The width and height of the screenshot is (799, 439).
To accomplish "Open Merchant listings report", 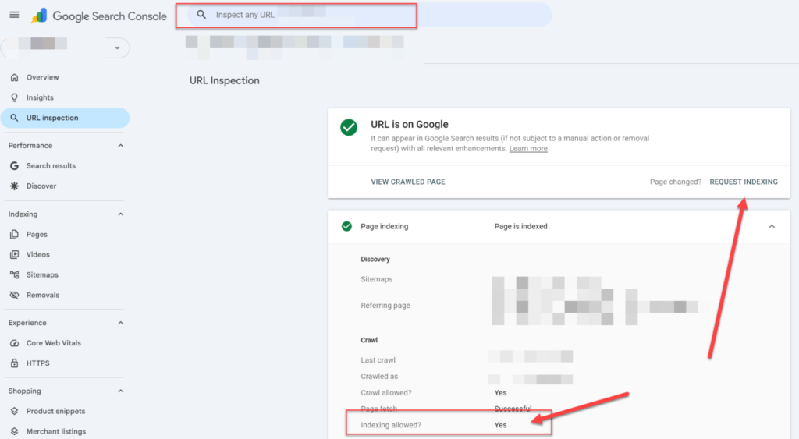I will pos(56,431).
